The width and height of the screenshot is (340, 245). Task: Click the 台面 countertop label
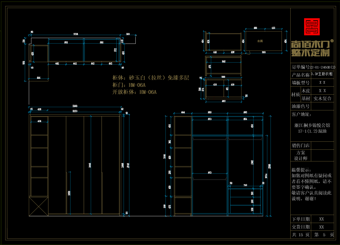click(260, 41)
